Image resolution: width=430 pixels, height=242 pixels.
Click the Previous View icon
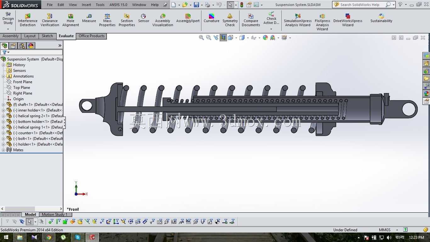tap(216, 37)
